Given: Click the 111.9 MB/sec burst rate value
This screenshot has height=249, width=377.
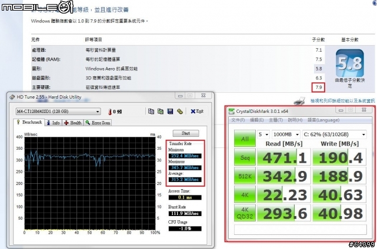Looking at the screenshot, I should pos(185,213).
